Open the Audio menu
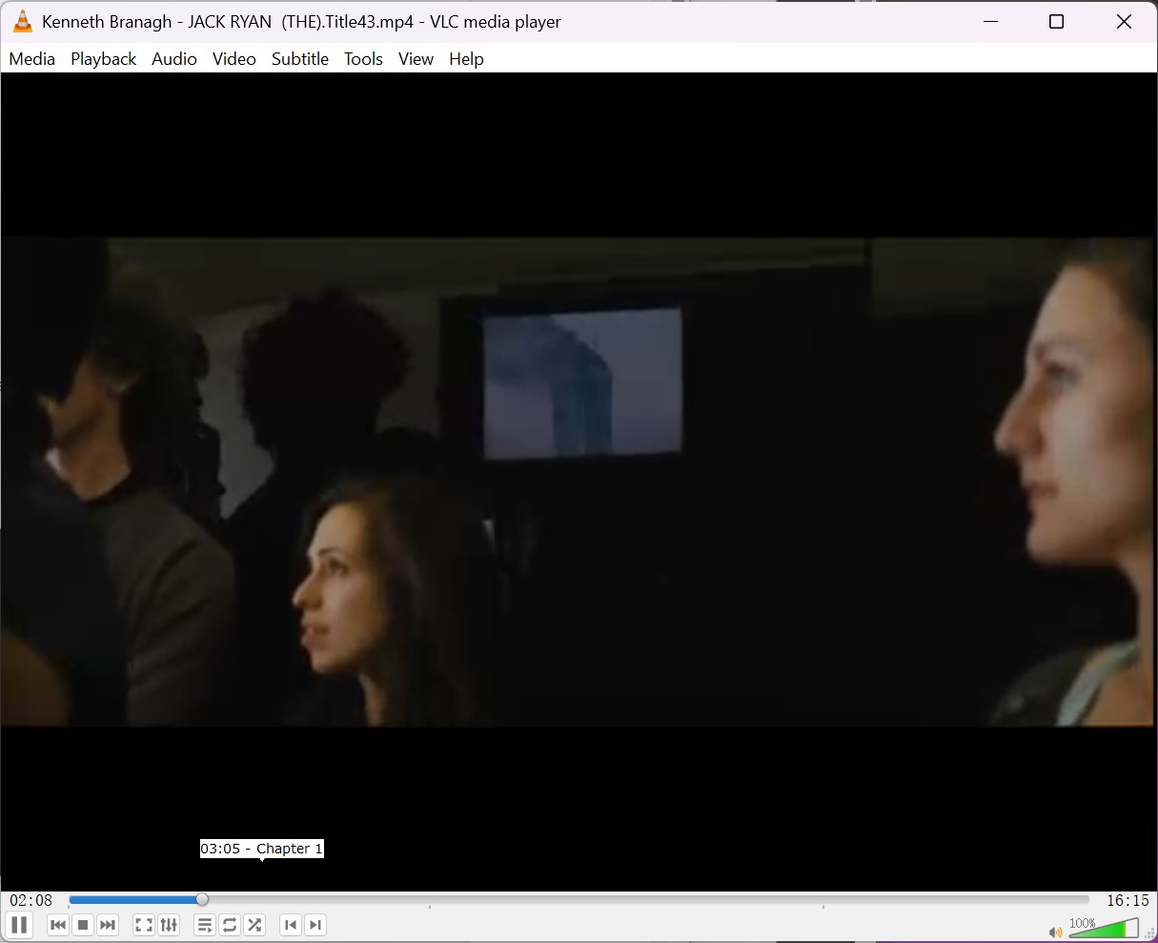This screenshot has width=1158, height=943. click(173, 58)
